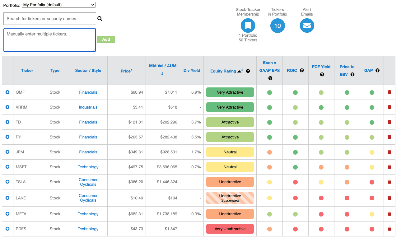
Task: Expand the JPM row details
Action: (x=7, y=152)
